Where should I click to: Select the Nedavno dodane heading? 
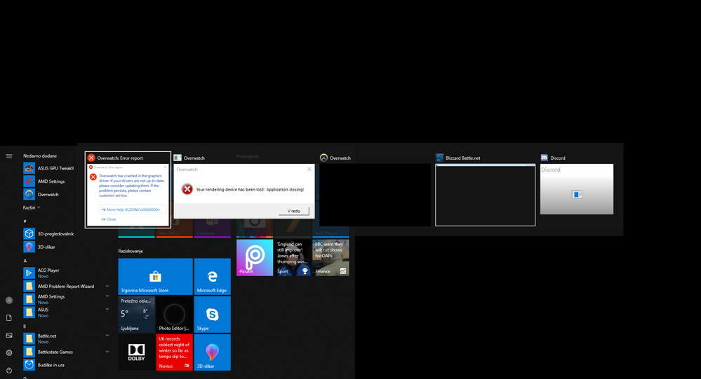coord(40,156)
